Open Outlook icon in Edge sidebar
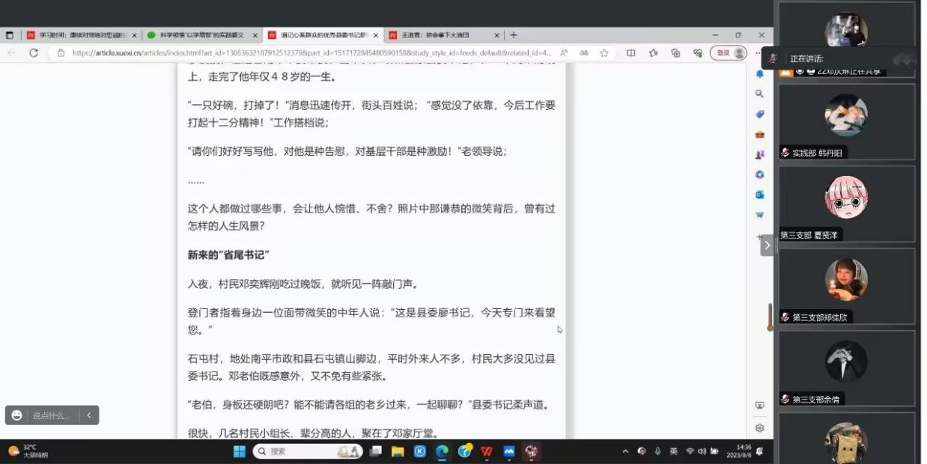Screen dimensions: 927x464 pyautogui.click(x=759, y=195)
